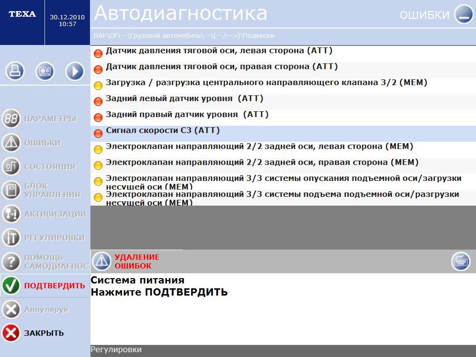Select error Сигнал скорости C3 (ATT)
This screenshot has height=357, width=476.
tap(283, 134)
